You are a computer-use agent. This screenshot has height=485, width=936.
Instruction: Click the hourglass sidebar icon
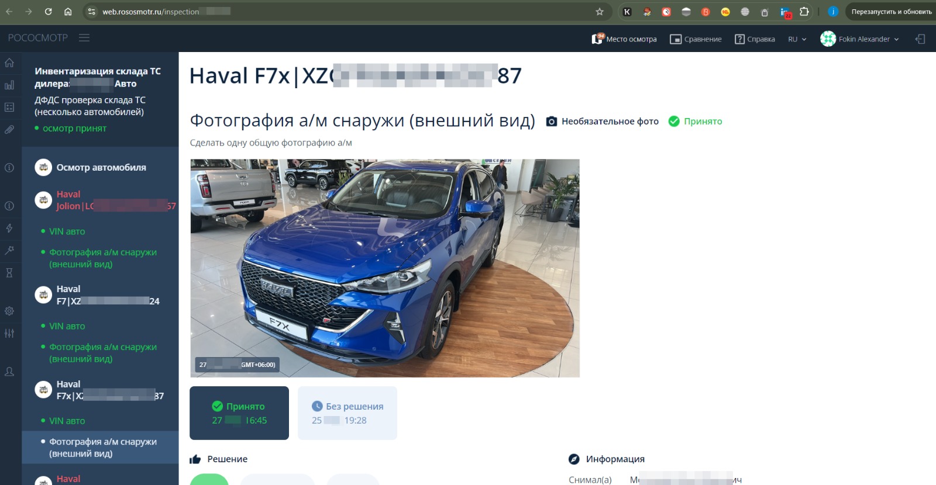tap(9, 272)
